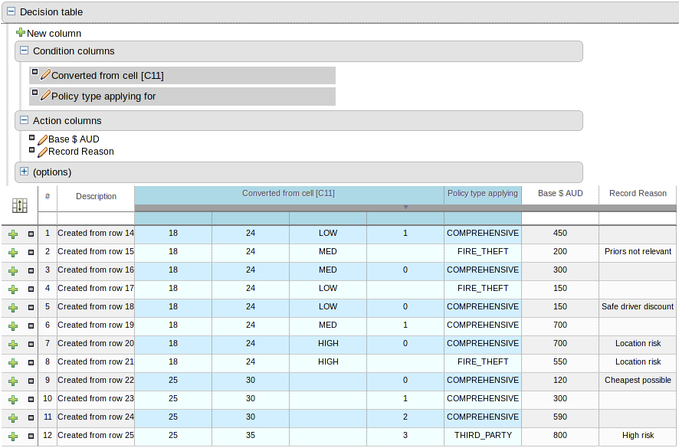Click the New column plus icon

pos(21,33)
